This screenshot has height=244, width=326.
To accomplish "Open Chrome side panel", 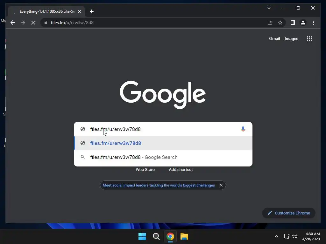I will click(x=293, y=23).
